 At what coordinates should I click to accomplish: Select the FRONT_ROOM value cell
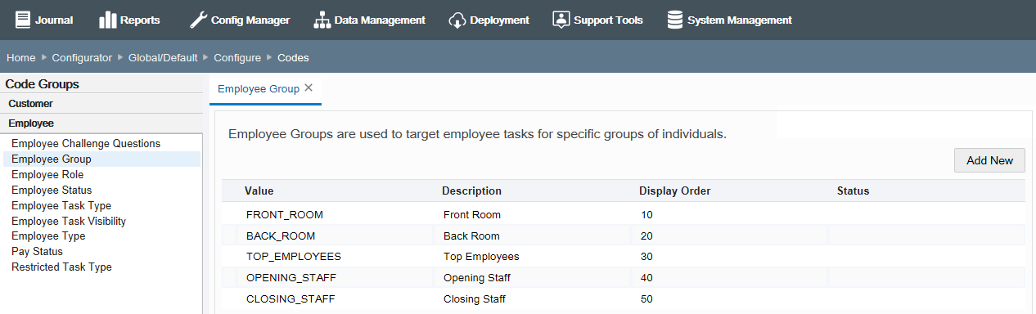pyautogui.click(x=285, y=214)
